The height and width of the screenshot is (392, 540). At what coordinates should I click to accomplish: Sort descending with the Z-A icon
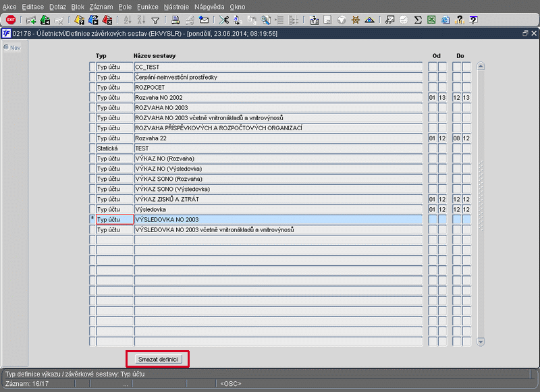pyautogui.click(x=141, y=20)
